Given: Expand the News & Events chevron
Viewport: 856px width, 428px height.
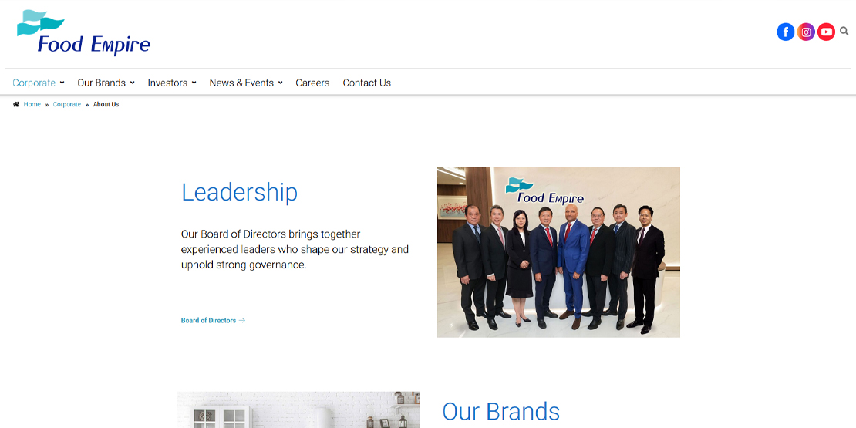Looking at the screenshot, I should 280,83.
